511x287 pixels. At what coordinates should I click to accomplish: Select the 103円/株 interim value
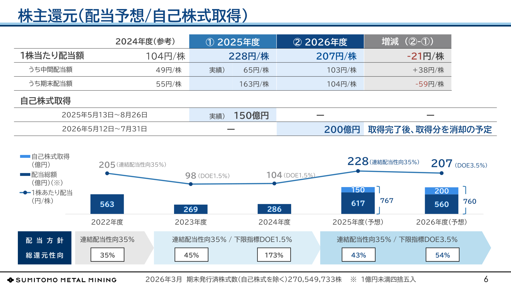click(342, 70)
